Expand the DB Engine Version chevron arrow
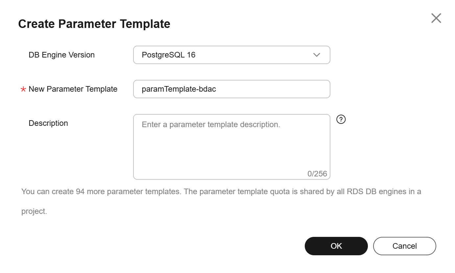This screenshot has height=273, width=455. [317, 55]
